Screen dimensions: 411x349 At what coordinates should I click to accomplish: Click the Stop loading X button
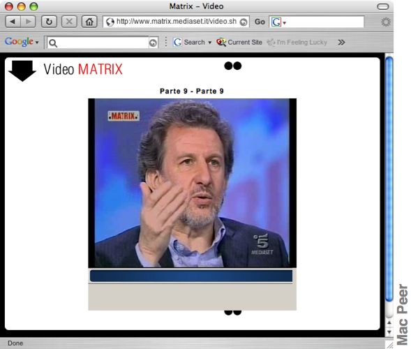click(x=69, y=22)
